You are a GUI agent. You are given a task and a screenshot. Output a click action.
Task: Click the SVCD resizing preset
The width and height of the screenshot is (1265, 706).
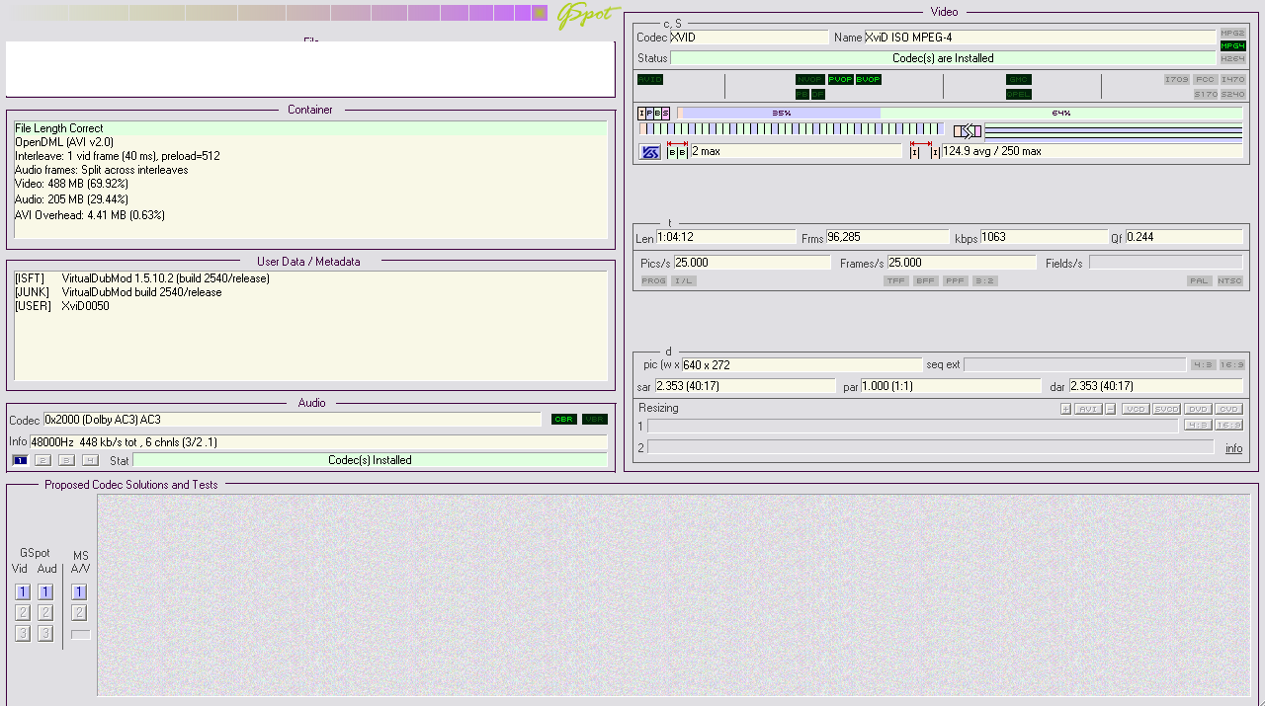point(1166,409)
